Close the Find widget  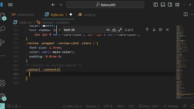[167, 30]
